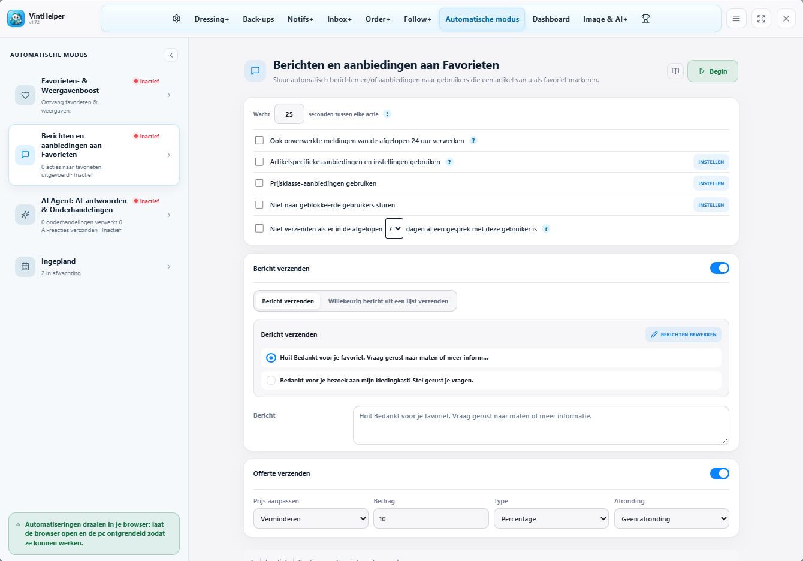Click the heart icon for Favorieten- & Weergavenboost
The image size is (803, 561).
(x=25, y=95)
